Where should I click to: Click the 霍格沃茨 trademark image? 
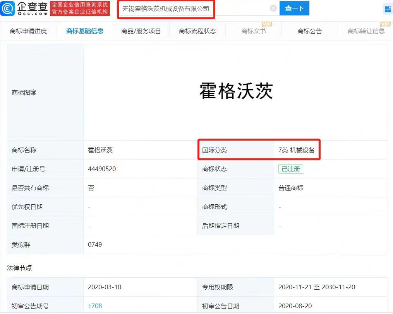tap(236, 91)
